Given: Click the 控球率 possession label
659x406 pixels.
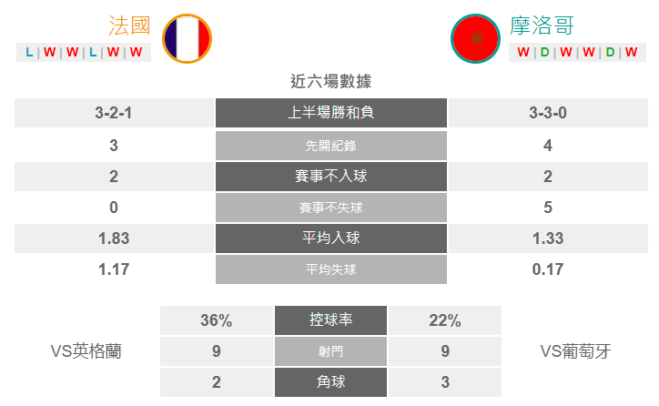Looking at the screenshot, I should [x=330, y=320].
